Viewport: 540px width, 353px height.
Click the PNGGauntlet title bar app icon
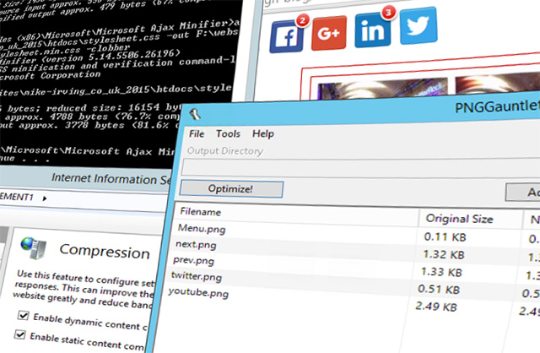pyautogui.click(x=195, y=114)
